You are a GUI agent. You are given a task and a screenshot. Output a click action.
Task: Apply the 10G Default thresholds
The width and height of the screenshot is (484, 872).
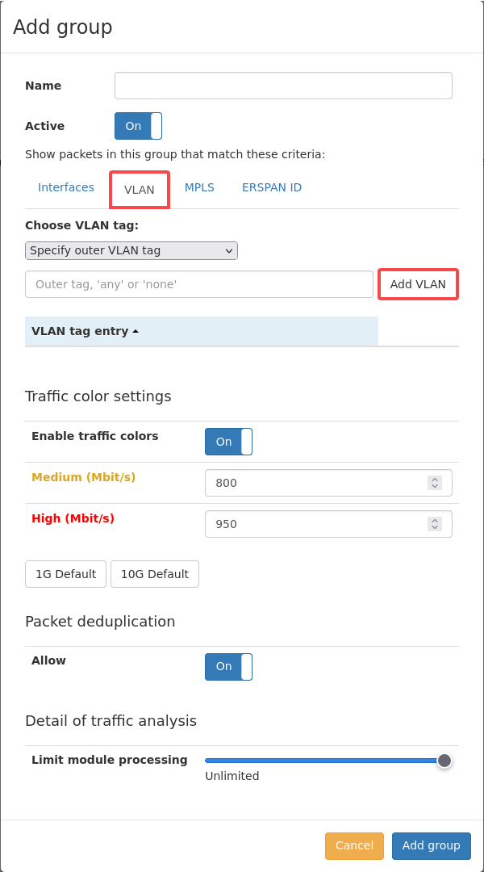(155, 574)
